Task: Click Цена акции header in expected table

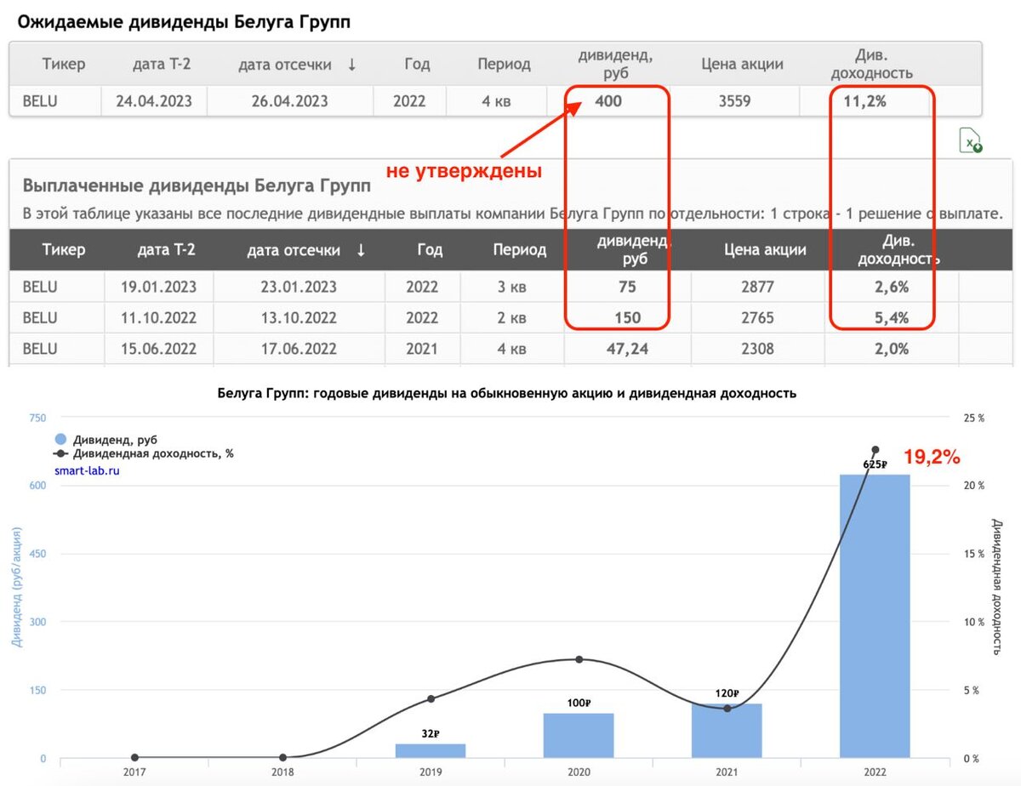Action: click(742, 65)
